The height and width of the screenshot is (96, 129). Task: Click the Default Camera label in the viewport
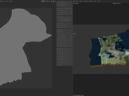(117, 3)
